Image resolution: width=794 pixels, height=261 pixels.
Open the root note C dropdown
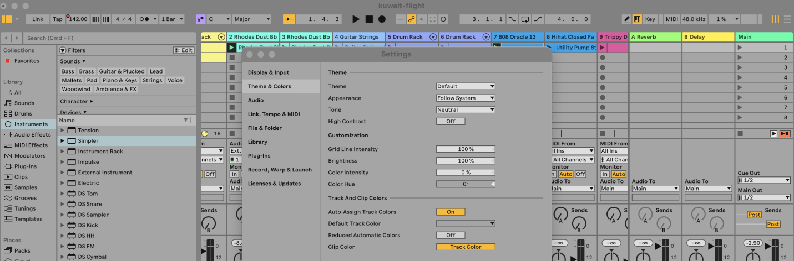[x=219, y=19]
